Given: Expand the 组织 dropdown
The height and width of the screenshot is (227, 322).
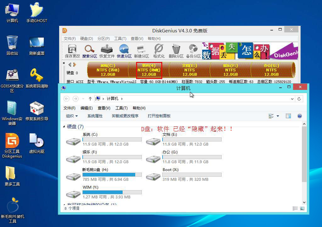Looking at the screenshot, I should [72, 116].
